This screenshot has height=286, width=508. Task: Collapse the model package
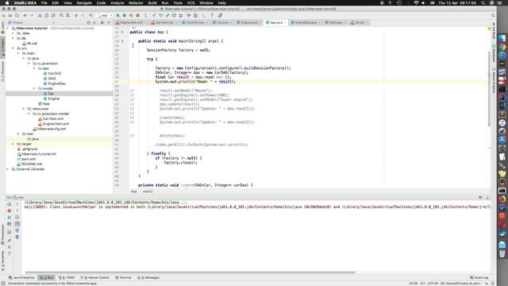[x=34, y=88]
